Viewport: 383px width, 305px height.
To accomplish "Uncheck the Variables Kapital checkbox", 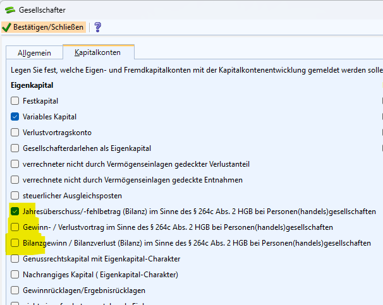I will coord(15,117).
